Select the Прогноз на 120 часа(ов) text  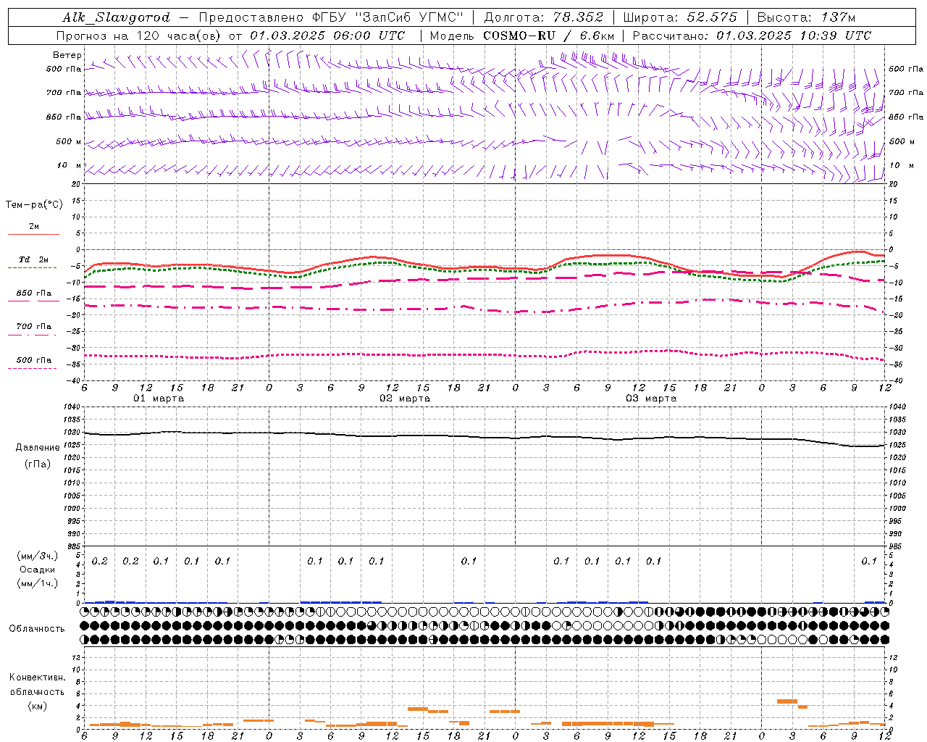(140, 36)
